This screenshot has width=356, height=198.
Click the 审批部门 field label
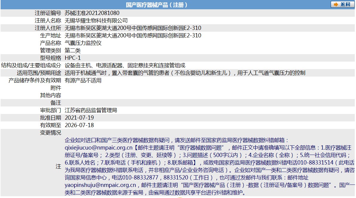tap(51, 111)
